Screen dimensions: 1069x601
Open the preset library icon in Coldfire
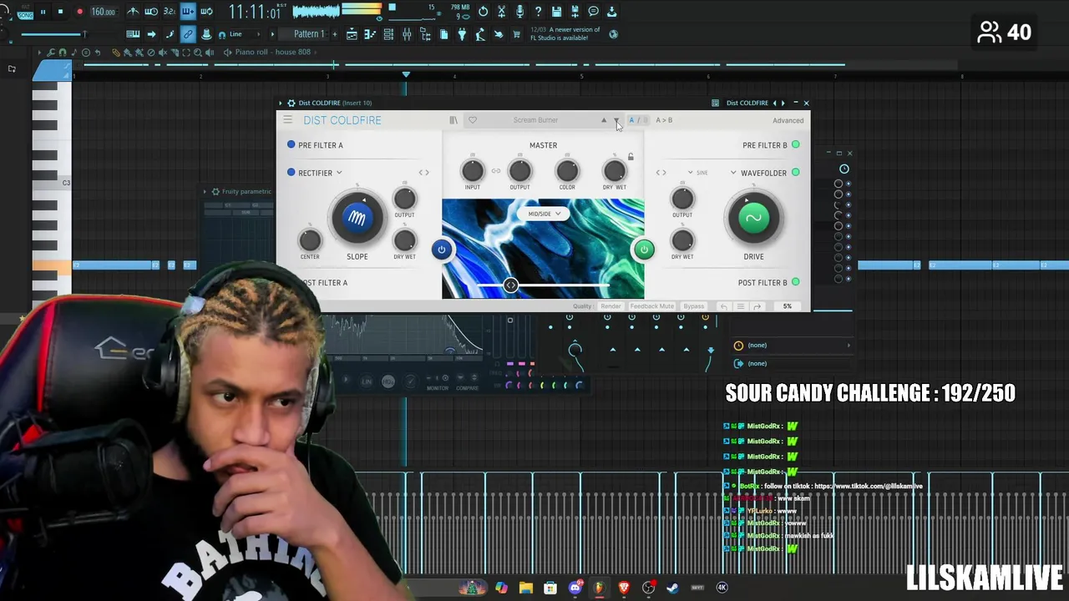click(x=453, y=120)
